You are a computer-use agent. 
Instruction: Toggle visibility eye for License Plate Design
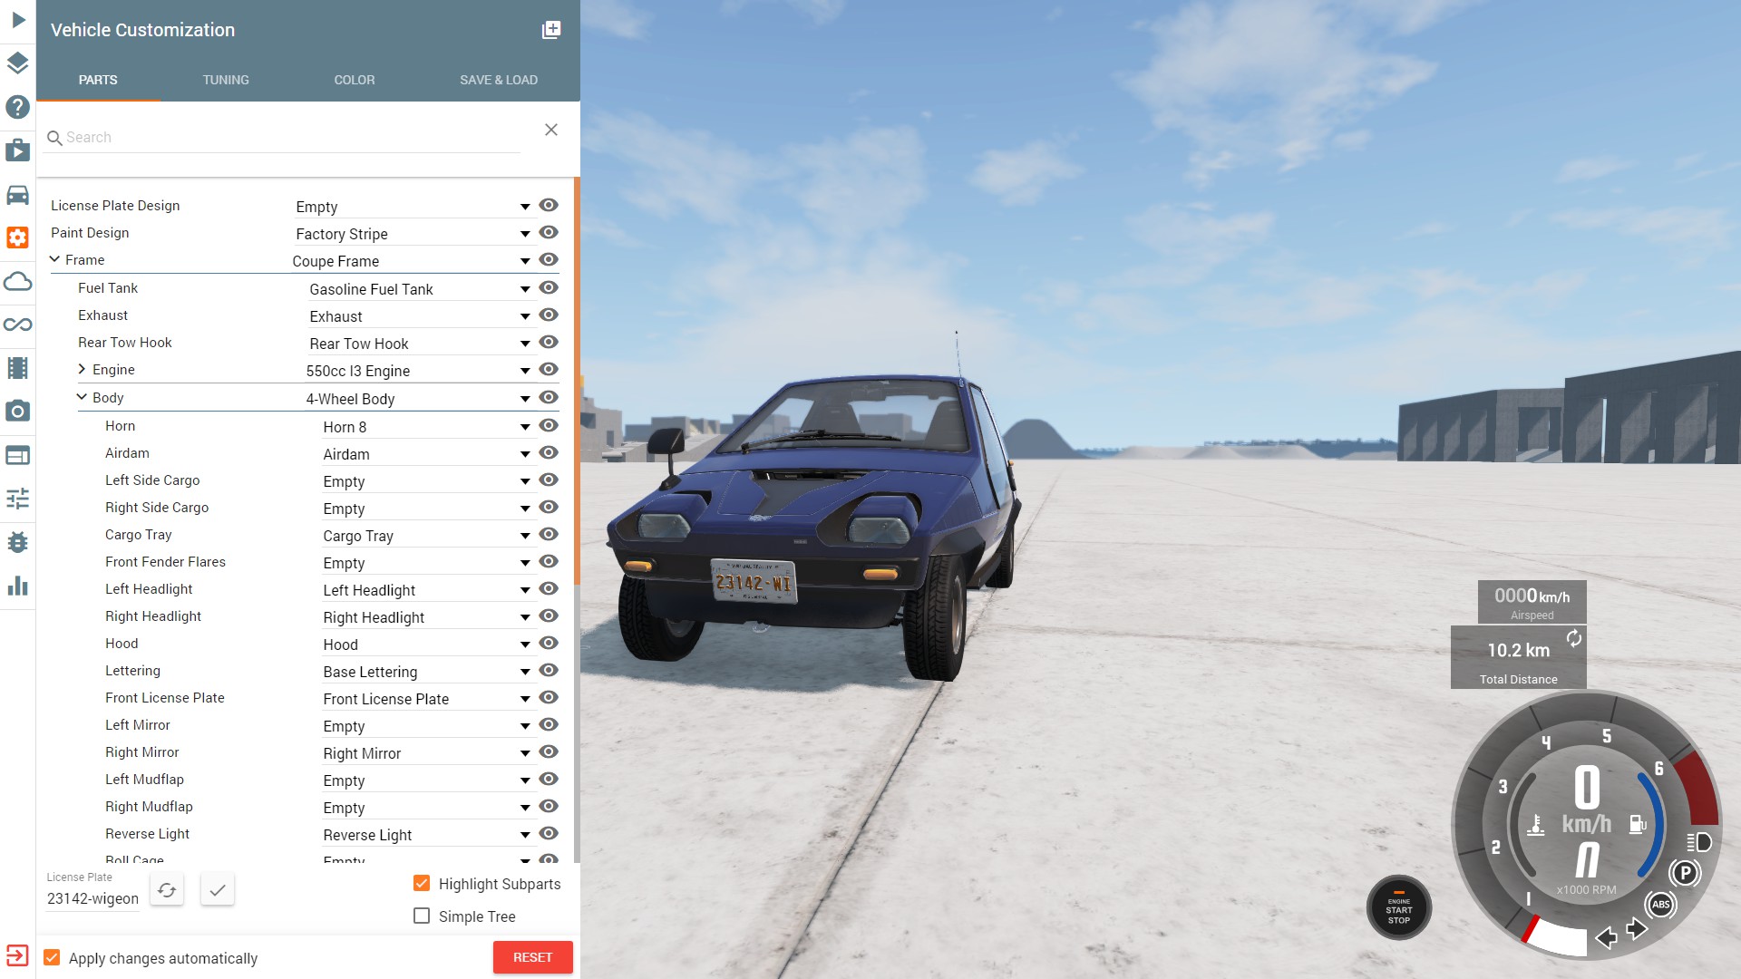[x=549, y=205]
